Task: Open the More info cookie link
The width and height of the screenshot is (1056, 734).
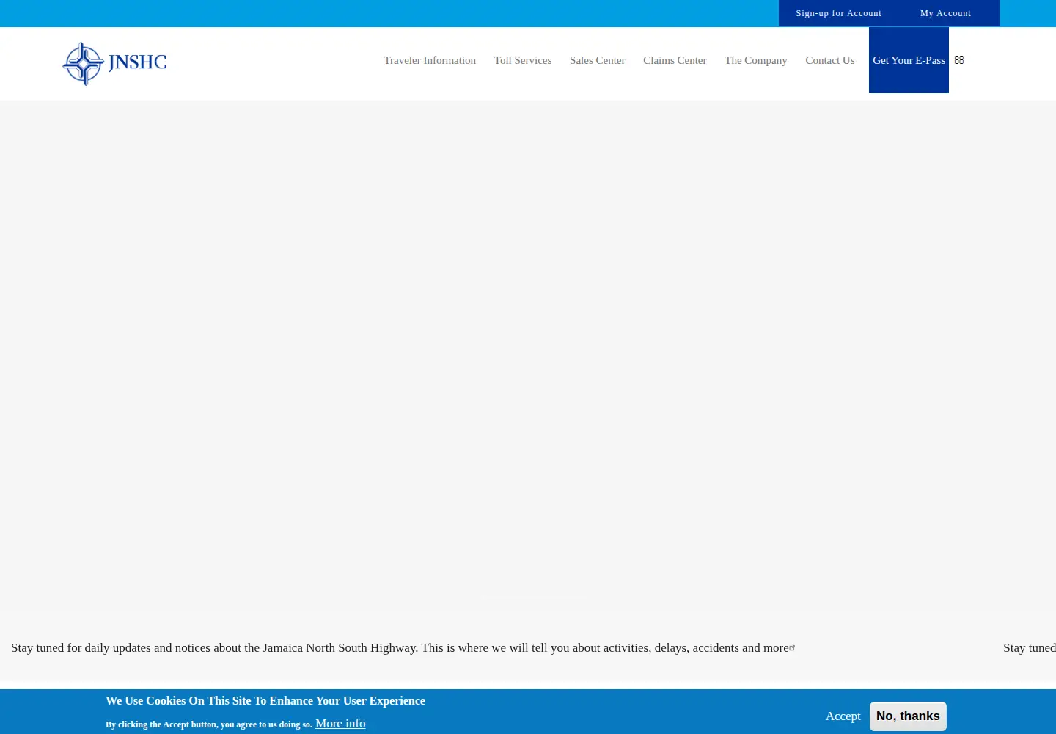Action: click(340, 724)
